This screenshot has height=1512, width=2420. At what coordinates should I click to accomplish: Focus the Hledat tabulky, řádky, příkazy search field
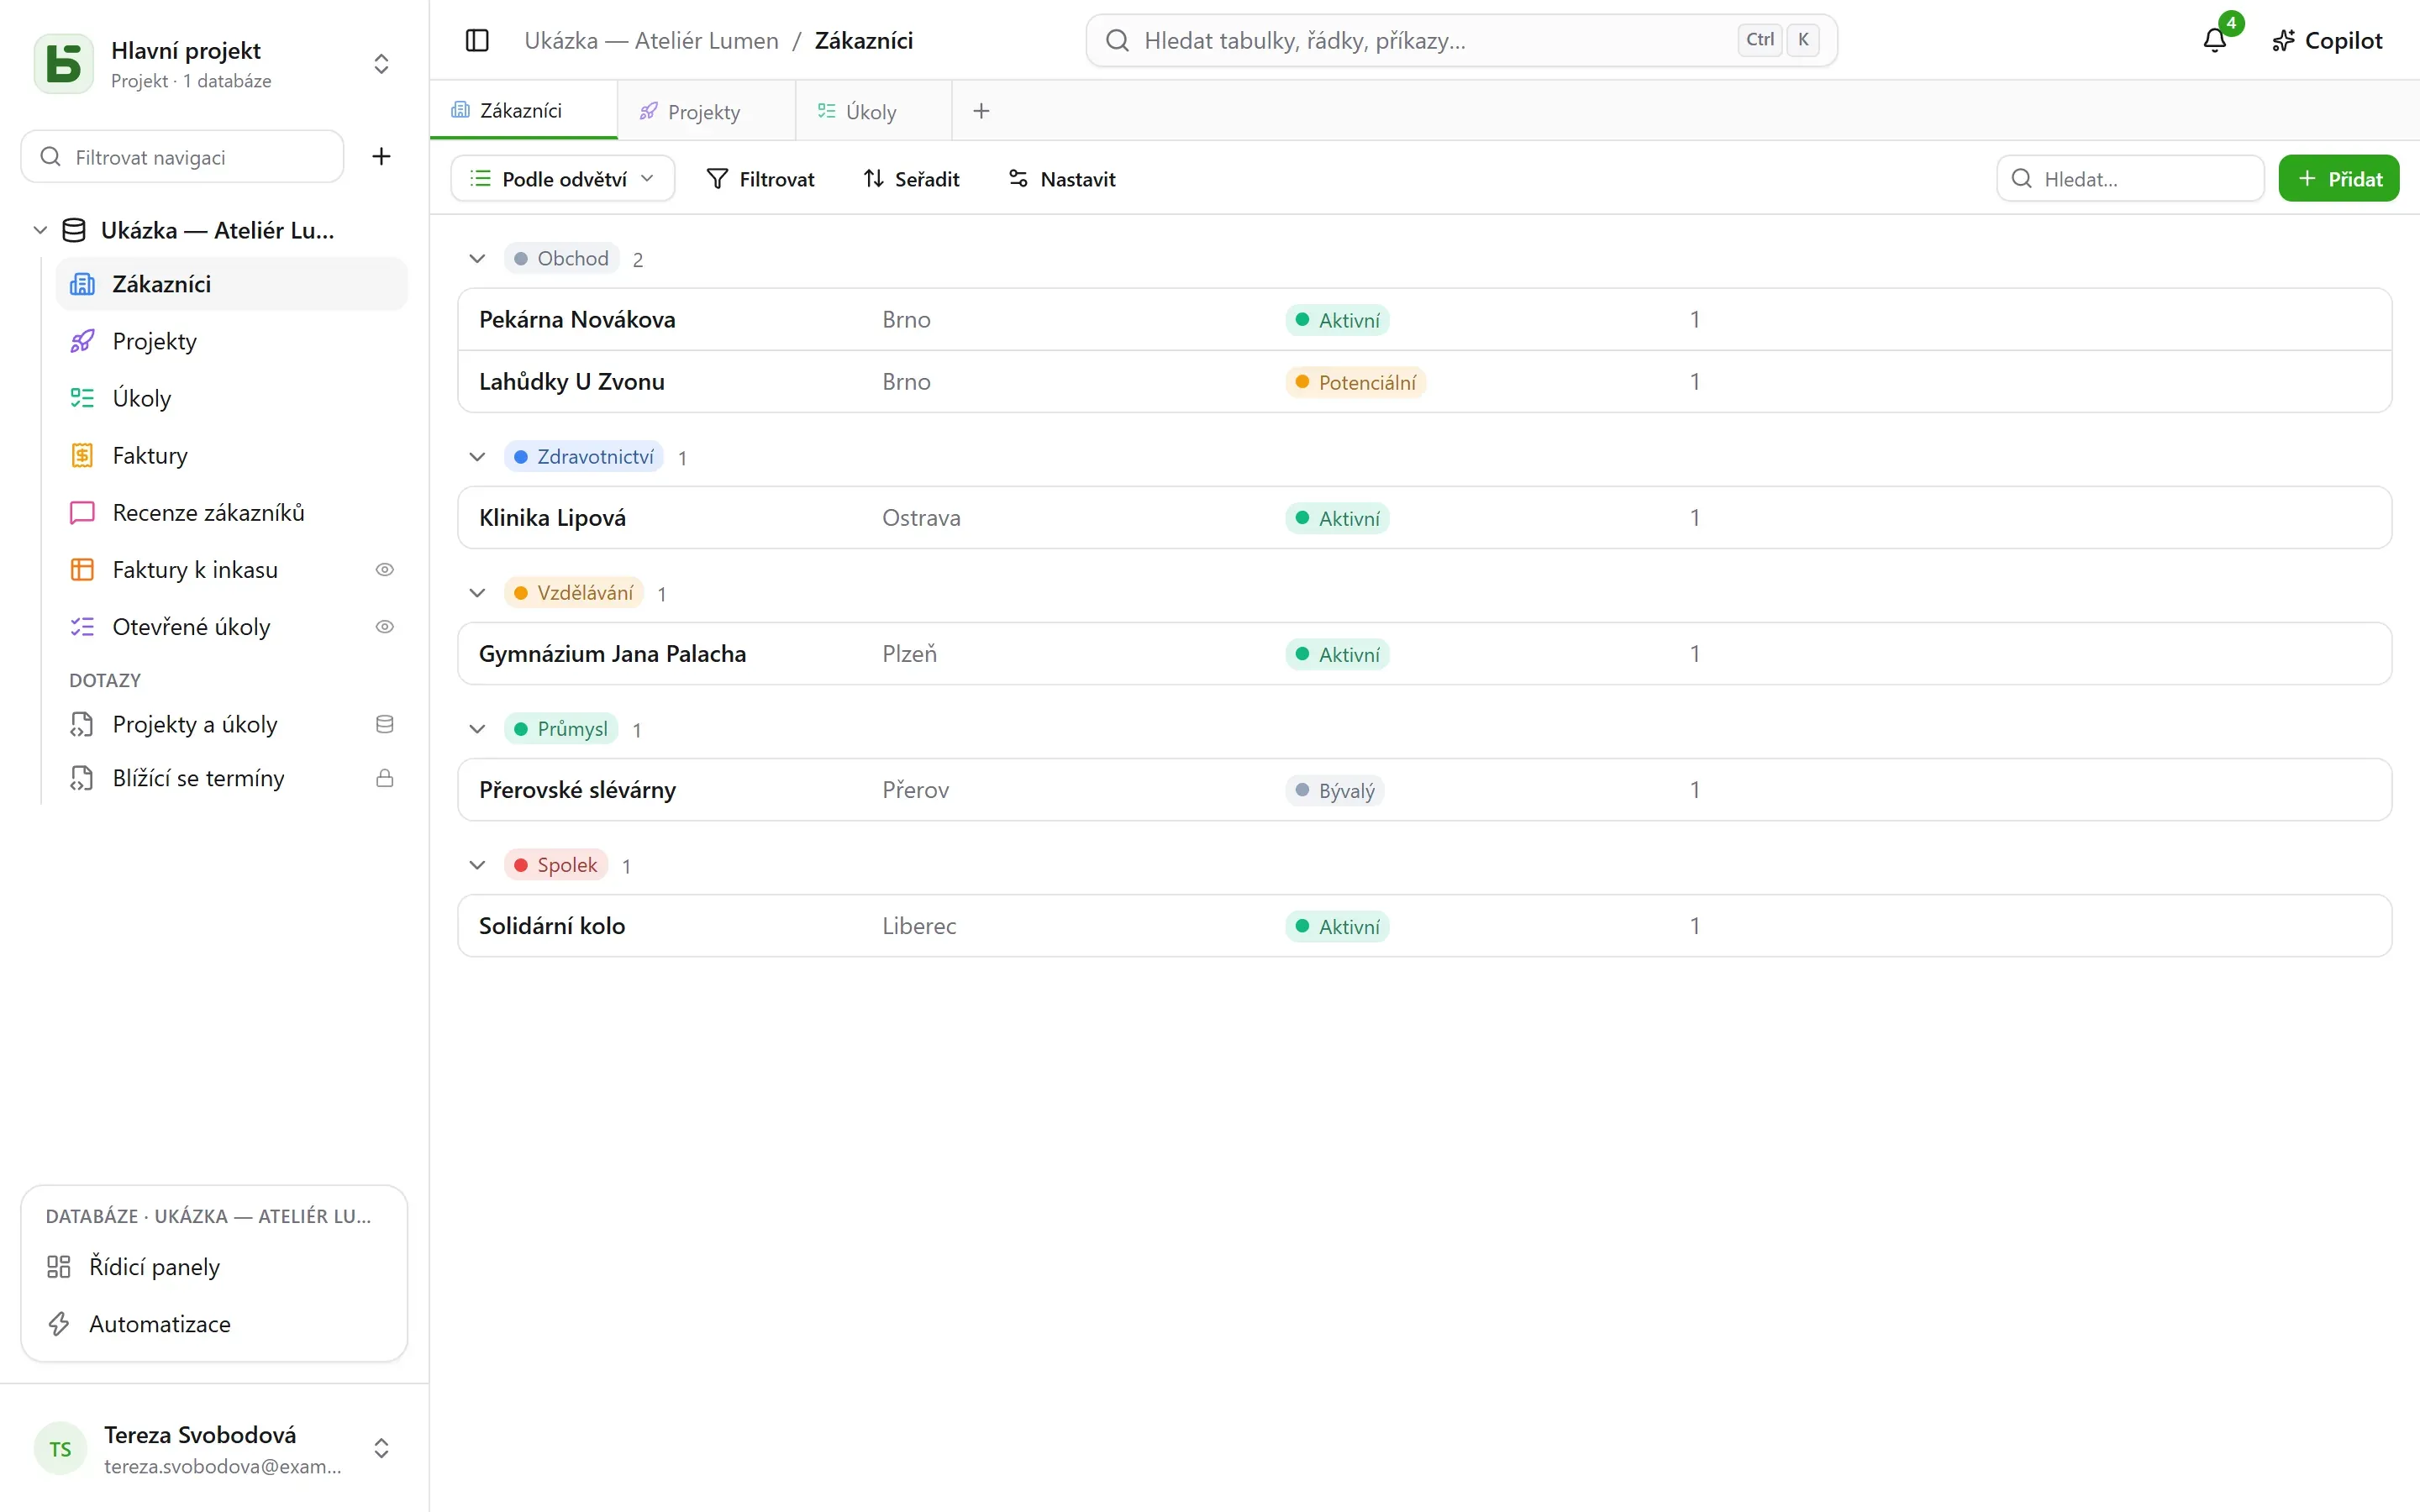pyautogui.click(x=1461, y=40)
